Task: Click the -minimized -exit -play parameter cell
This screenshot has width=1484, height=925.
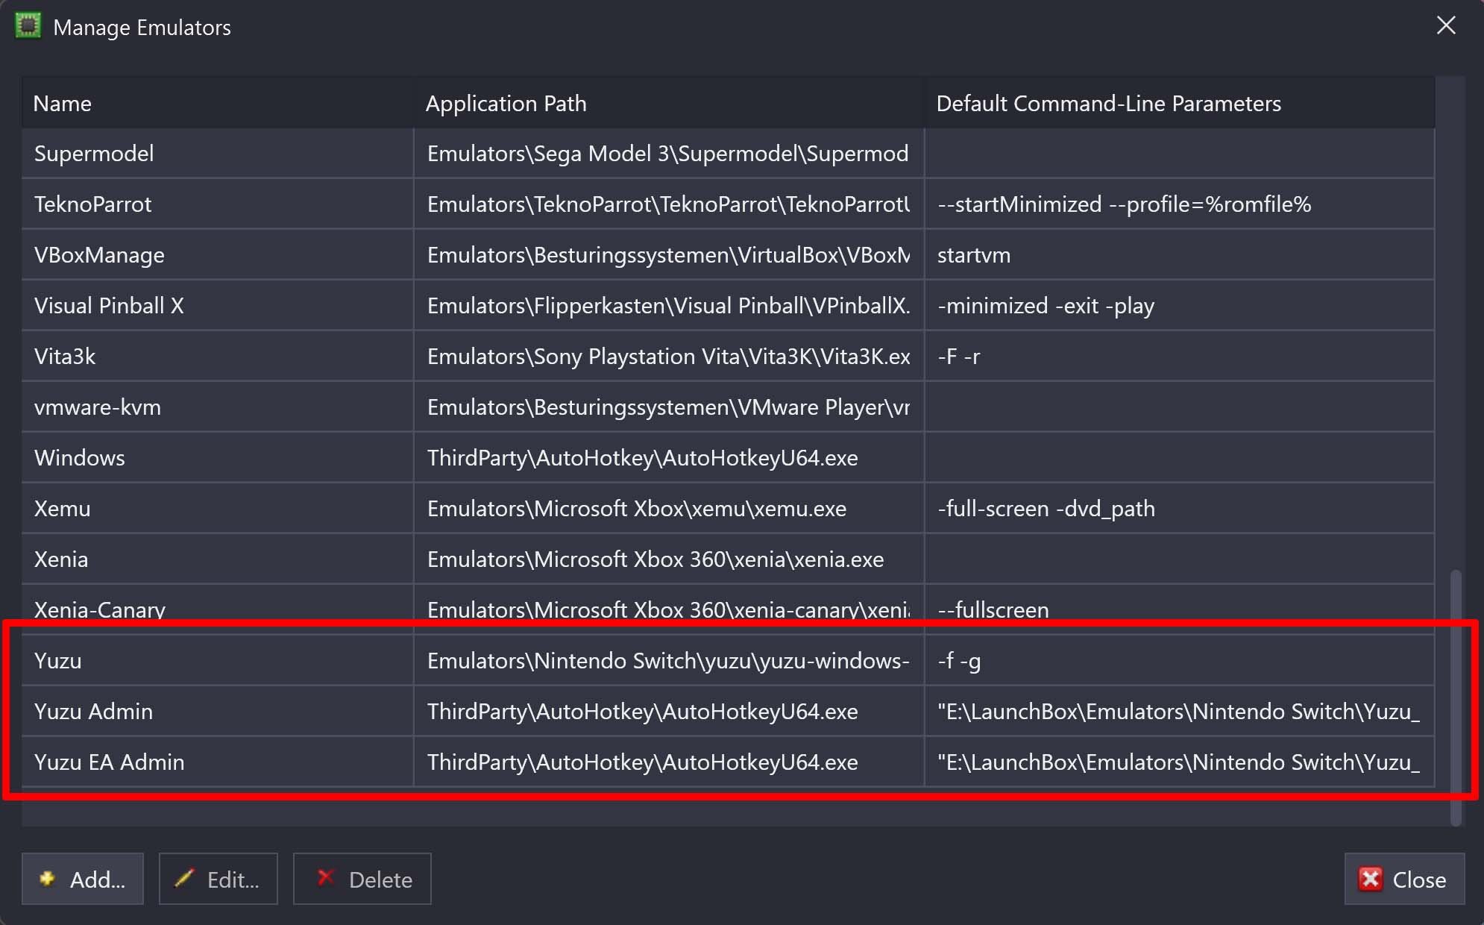Action: (x=1180, y=305)
